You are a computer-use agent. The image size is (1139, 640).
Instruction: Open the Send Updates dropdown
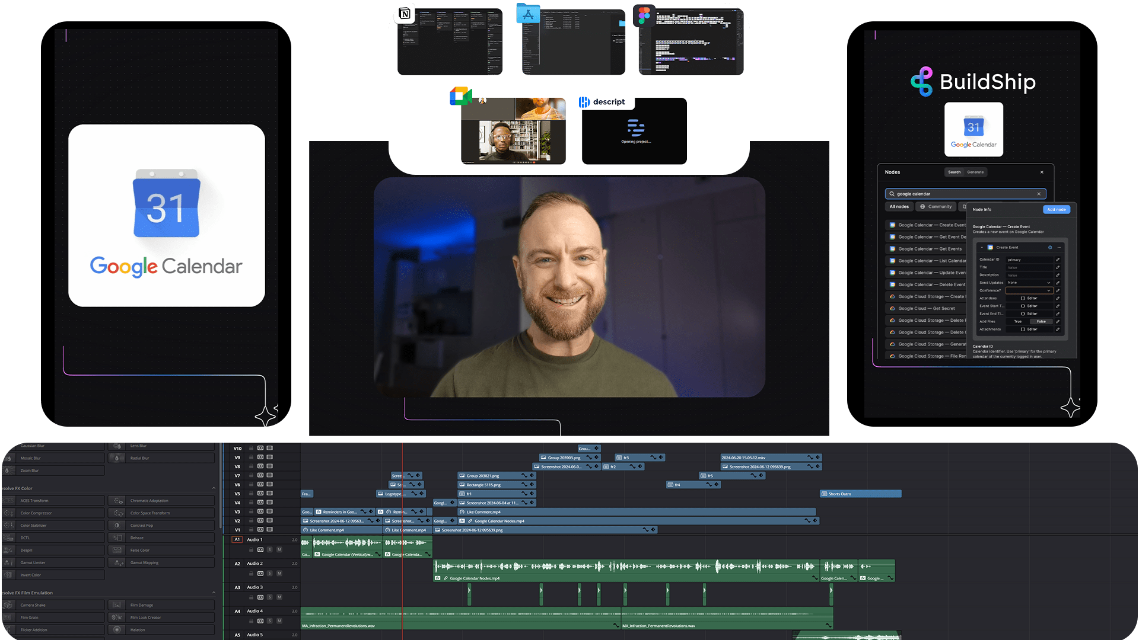(1029, 283)
